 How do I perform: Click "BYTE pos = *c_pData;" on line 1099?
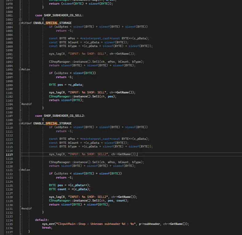66,85
